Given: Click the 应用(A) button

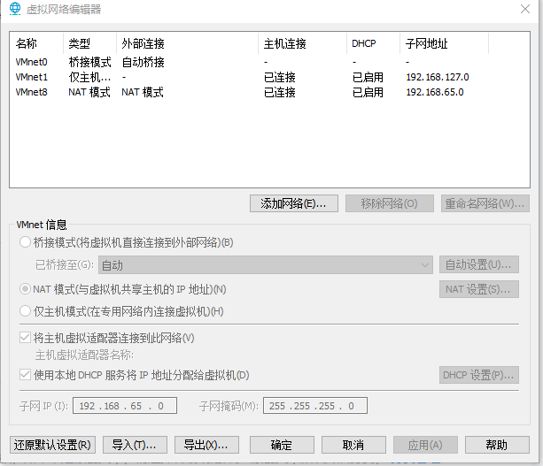Looking at the screenshot, I should 425,445.
